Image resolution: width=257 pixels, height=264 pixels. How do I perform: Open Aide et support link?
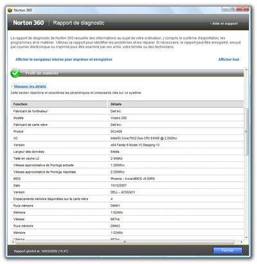click(225, 24)
